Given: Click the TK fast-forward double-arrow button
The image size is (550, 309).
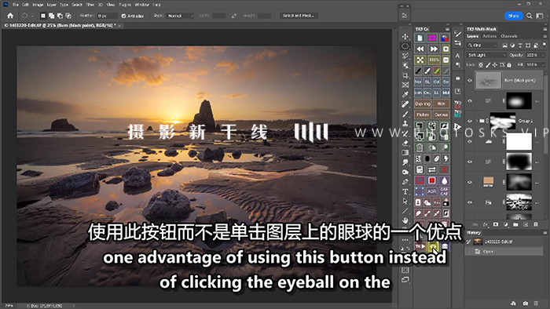Looking at the screenshot, I should click(x=434, y=49).
